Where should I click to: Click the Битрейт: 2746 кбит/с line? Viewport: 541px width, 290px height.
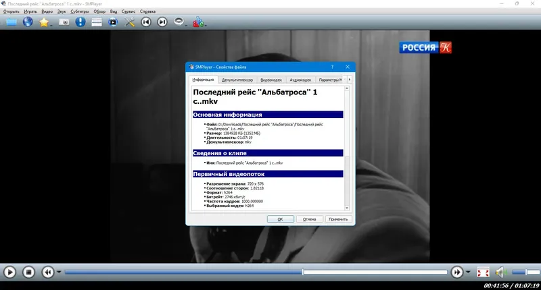click(225, 197)
